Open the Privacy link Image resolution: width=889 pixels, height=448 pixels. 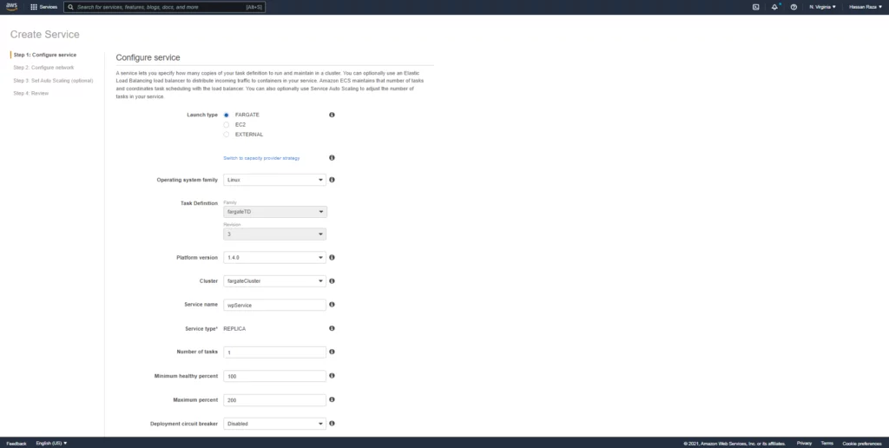(804, 443)
